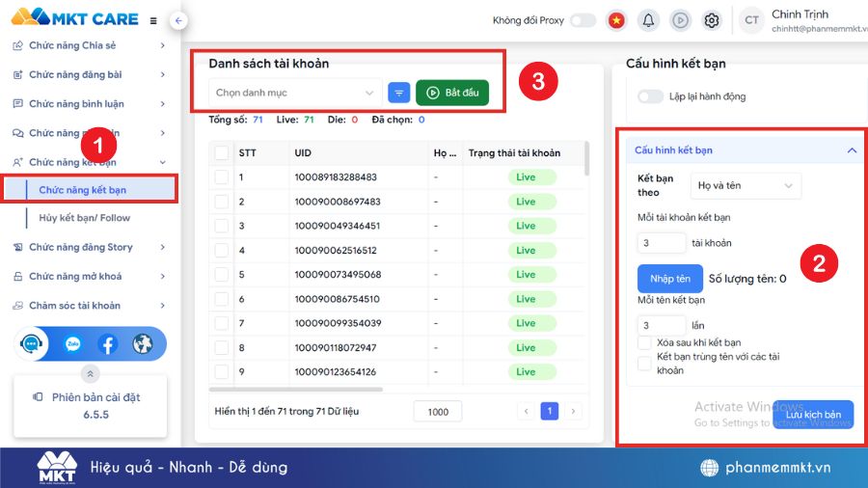Image resolution: width=868 pixels, height=488 pixels.
Task: Click the version icon beside Phiên bản cài đặt
Action: [38, 396]
